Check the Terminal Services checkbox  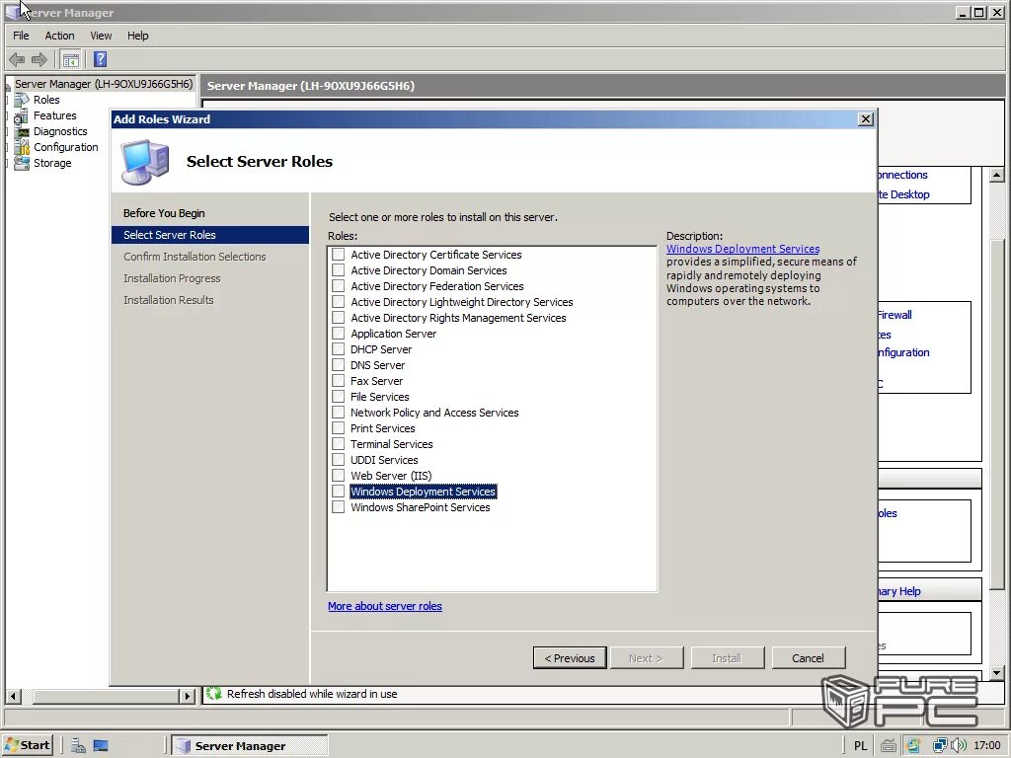coord(338,443)
